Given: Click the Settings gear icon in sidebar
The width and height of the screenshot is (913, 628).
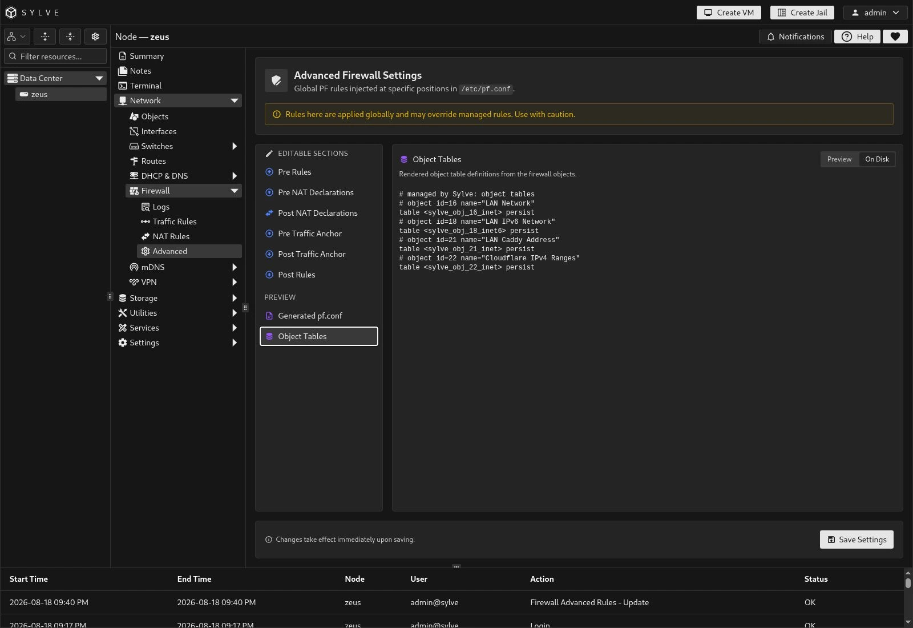Looking at the screenshot, I should point(123,343).
